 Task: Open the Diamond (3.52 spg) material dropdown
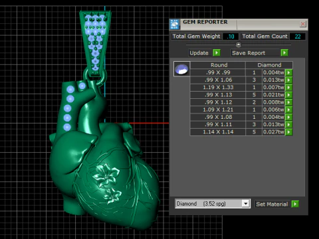[213, 204]
